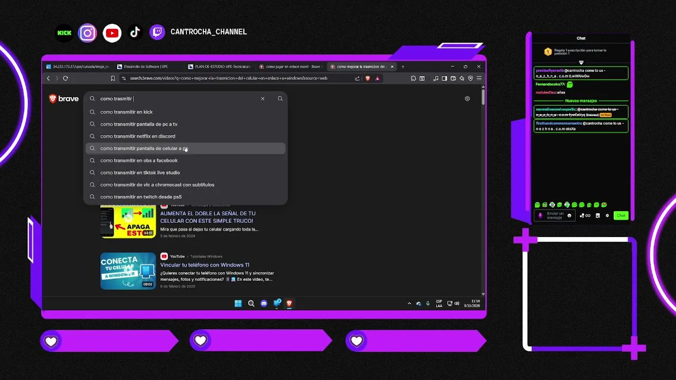Open volume speaker icon in system tray

pyautogui.click(x=457, y=303)
